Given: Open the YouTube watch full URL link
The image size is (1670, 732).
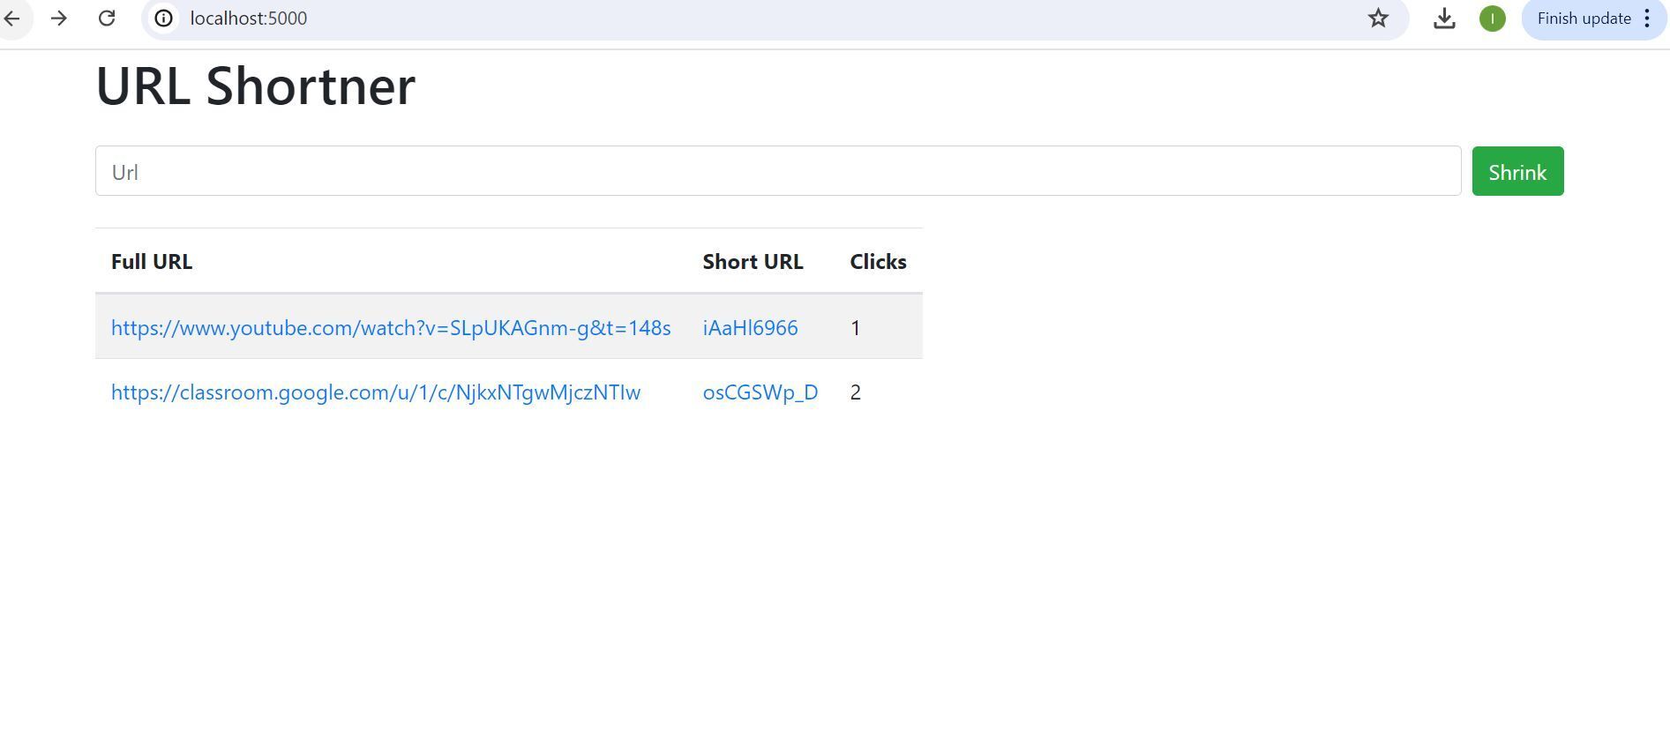Looking at the screenshot, I should [391, 328].
